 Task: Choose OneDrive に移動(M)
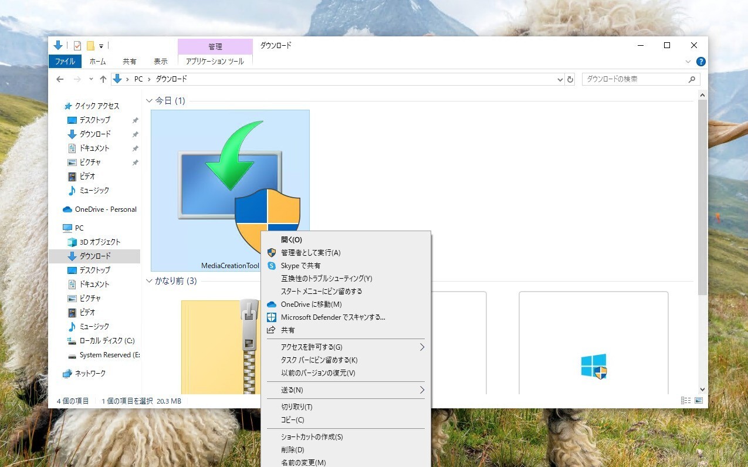346,304
